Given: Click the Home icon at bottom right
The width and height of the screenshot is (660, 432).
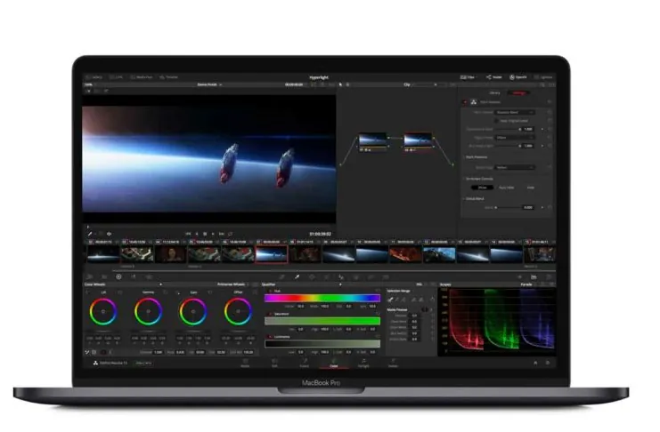Looking at the screenshot, I should tap(535, 363).
